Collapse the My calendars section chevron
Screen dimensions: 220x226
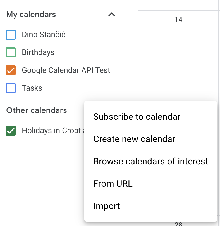pos(112,15)
